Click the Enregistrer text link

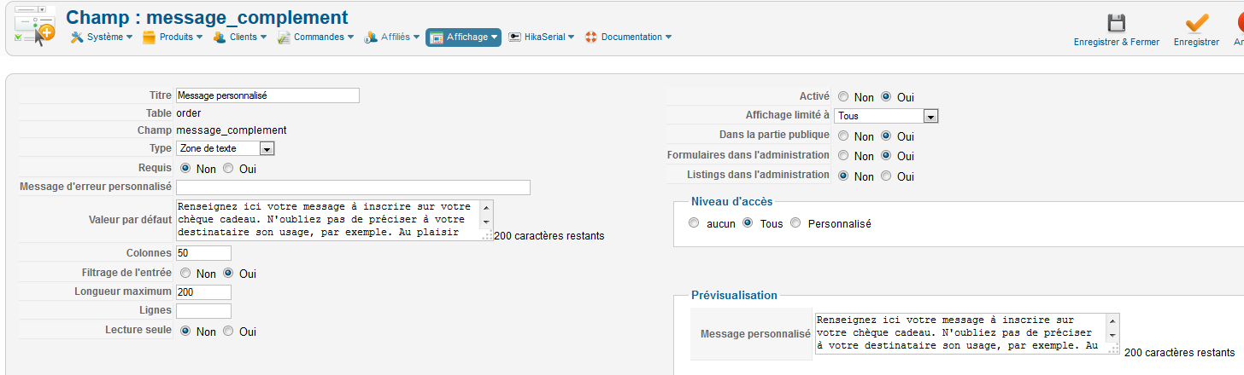tap(1196, 42)
